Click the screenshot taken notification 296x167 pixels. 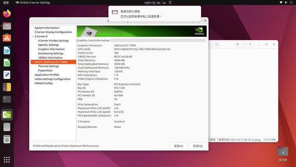click(155, 14)
